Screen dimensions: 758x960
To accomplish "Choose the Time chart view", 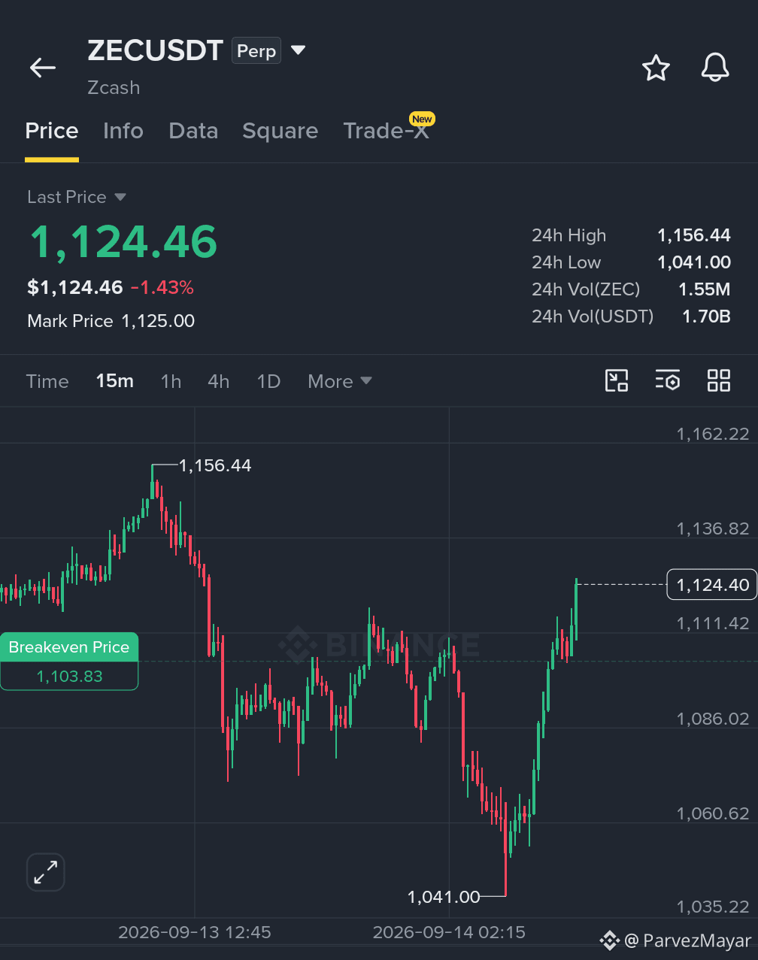I will click(47, 381).
